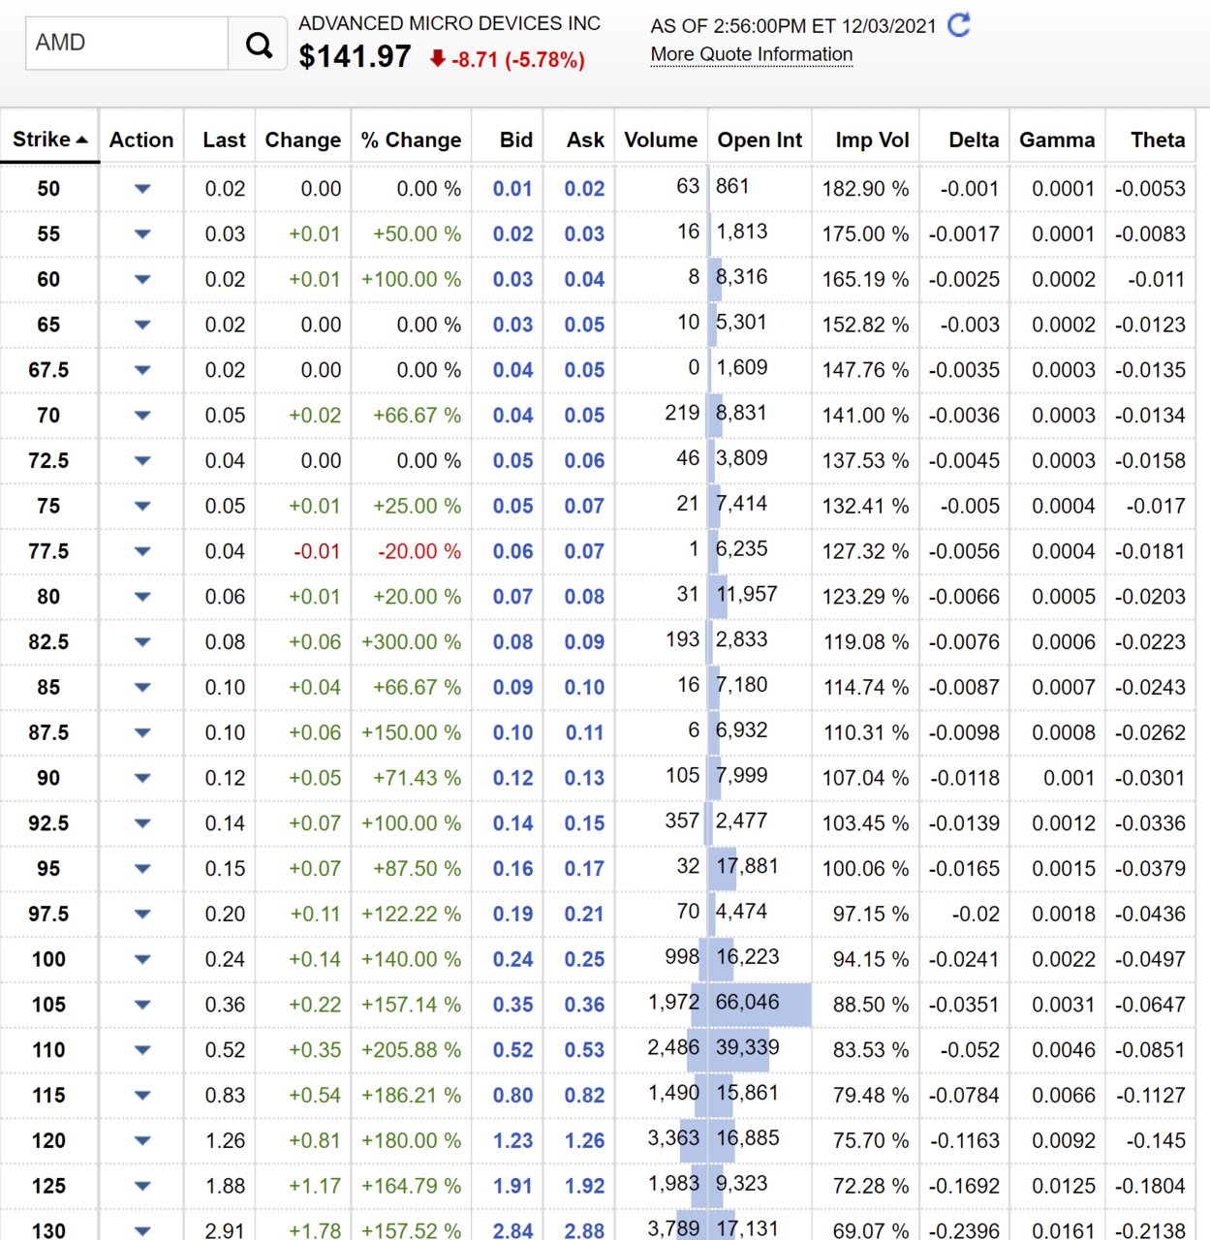Viewport: 1210px width, 1240px height.
Task: Open Action dropdown for strike 82.5
Action: (x=142, y=642)
